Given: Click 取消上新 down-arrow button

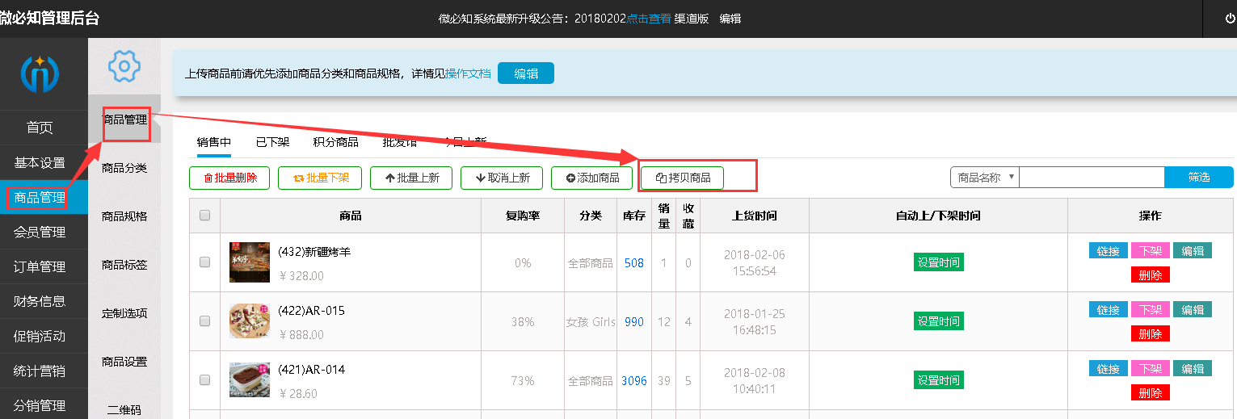Looking at the screenshot, I should pos(502,178).
